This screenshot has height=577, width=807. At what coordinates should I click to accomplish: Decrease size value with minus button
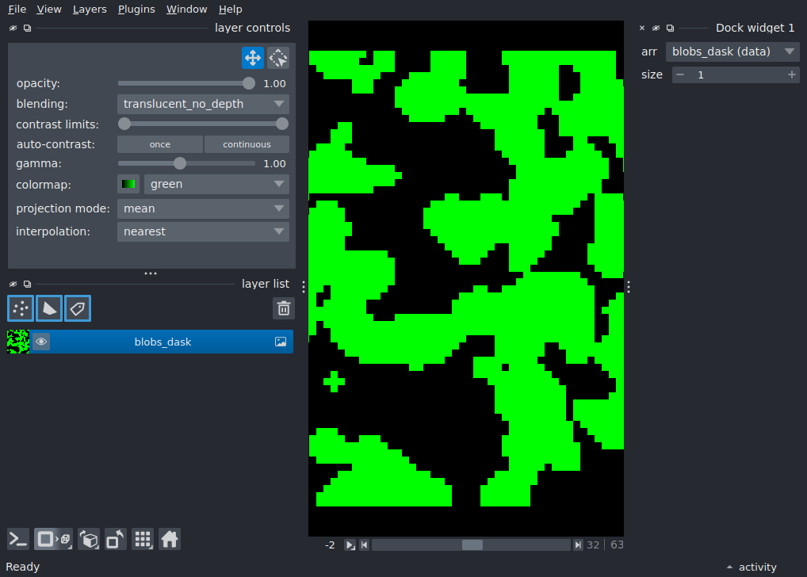click(x=680, y=75)
